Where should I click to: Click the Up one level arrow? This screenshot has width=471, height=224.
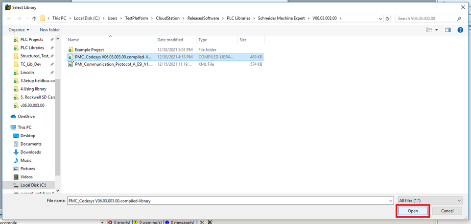(34, 19)
